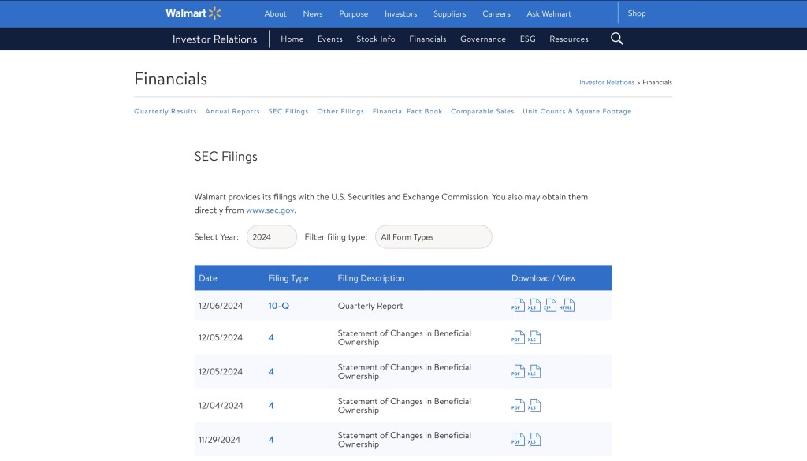Viewport: 807px width, 461px height.
Task: Click the Investor Relations breadcrumb link
Action: [607, 82]
